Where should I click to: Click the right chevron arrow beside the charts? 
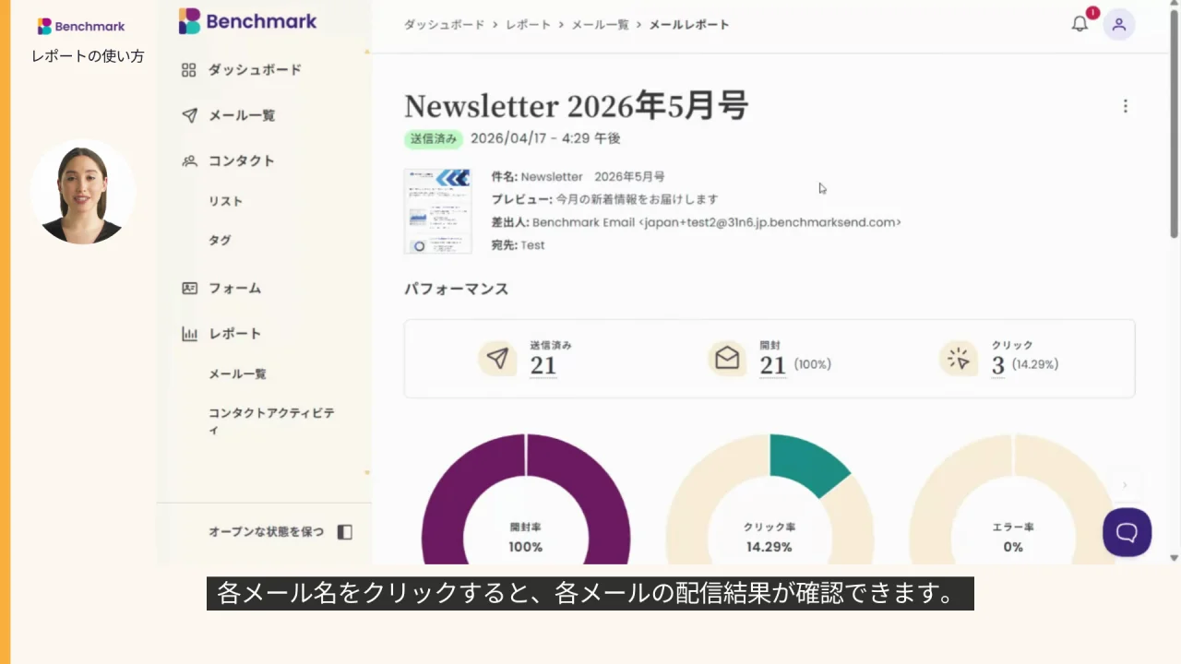(1124, 485)
